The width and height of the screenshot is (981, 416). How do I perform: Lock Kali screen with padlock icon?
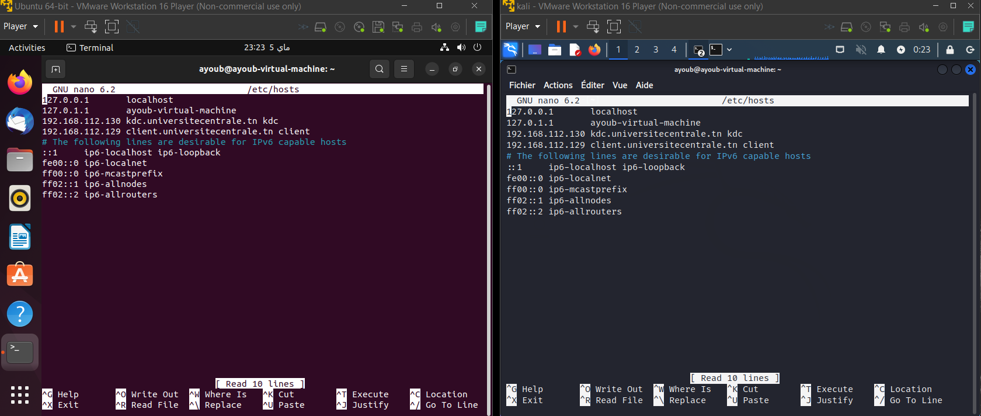950,50
